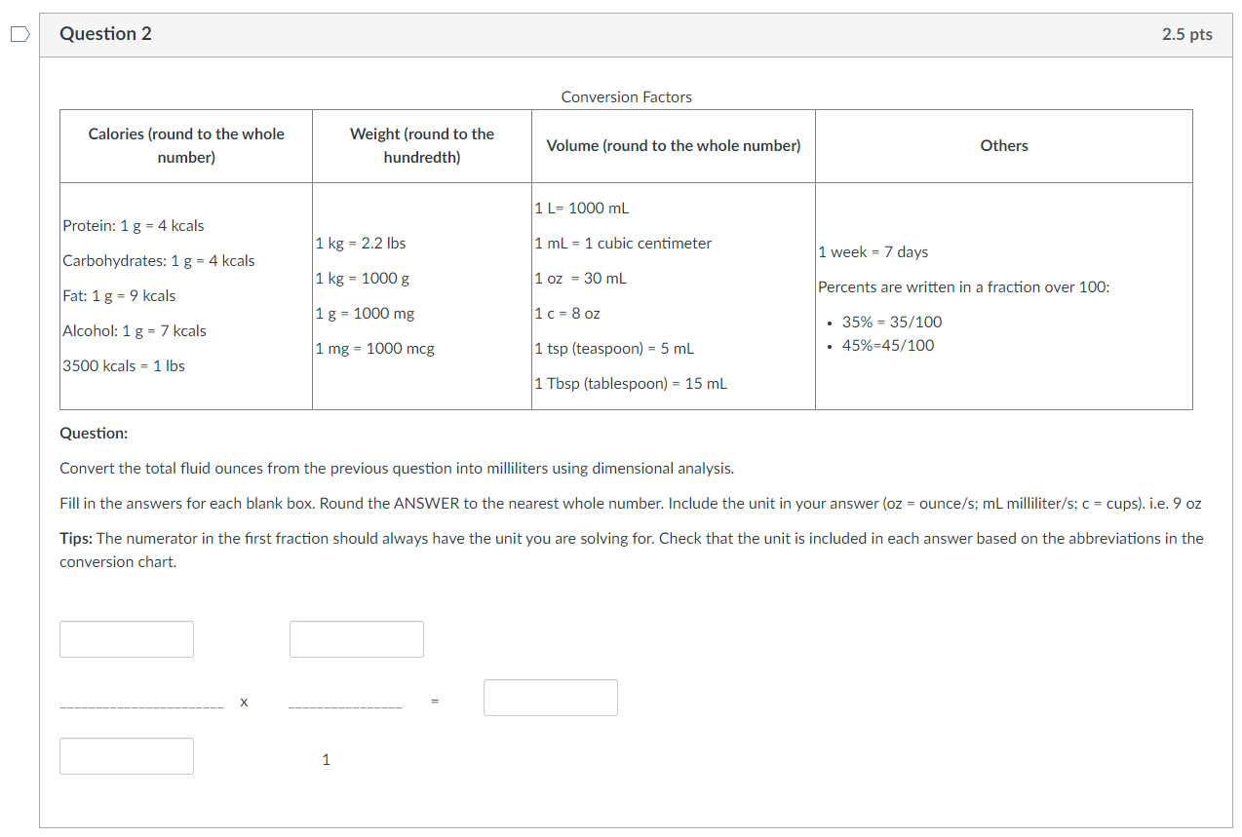Viewport: 1242px width, 837px height.
Task: Click 'Protein: 1 g = 4 kcals'
Action: click(x=134, y=226)
